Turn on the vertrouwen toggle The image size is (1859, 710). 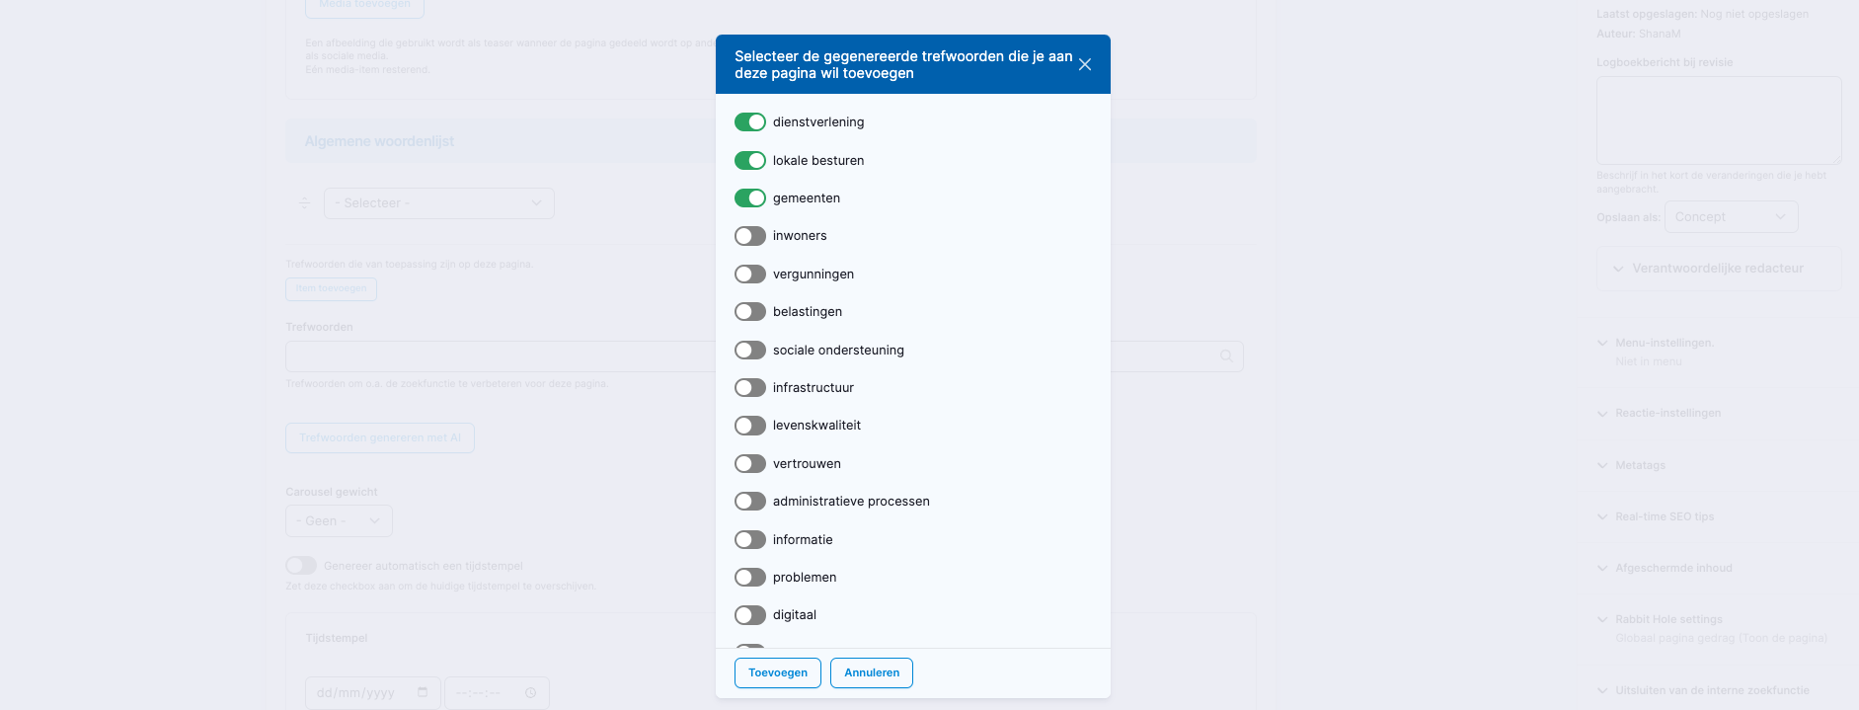750,463
